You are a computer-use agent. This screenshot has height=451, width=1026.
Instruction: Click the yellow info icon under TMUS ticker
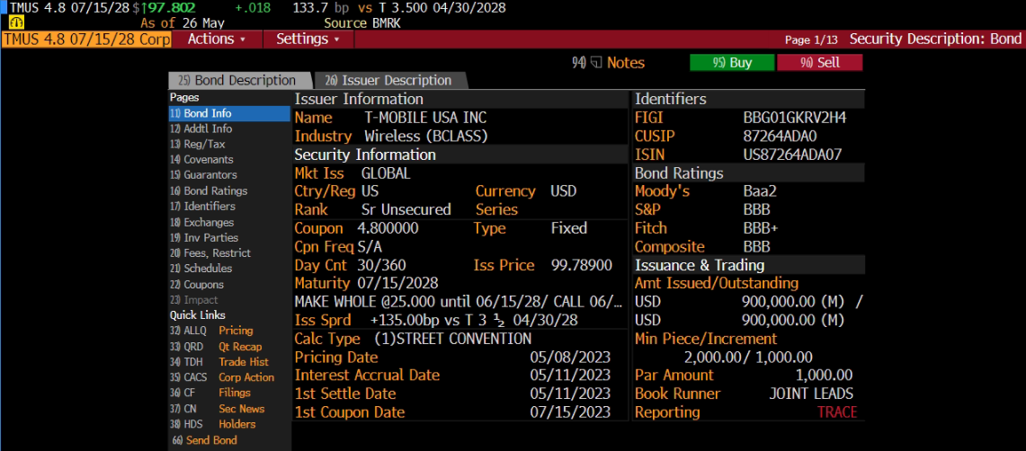[x=15, y=22]
